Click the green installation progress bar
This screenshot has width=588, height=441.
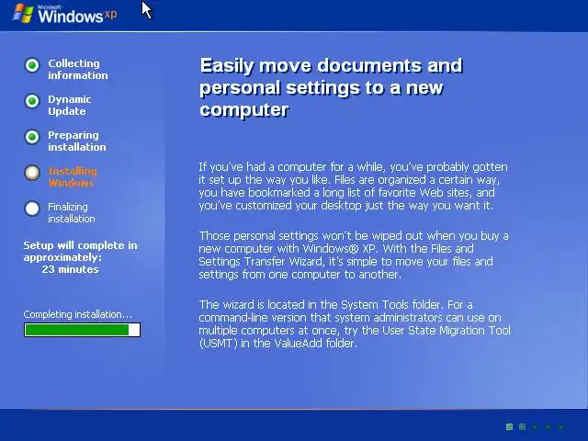[82, 330]
